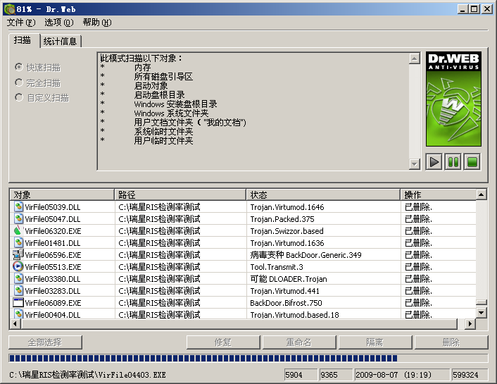
Task: Select the 完全扫描 radio button
Action: point(19,82)
